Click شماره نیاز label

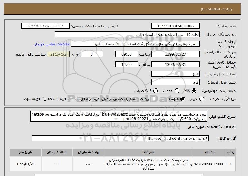[x=227, y=26]
